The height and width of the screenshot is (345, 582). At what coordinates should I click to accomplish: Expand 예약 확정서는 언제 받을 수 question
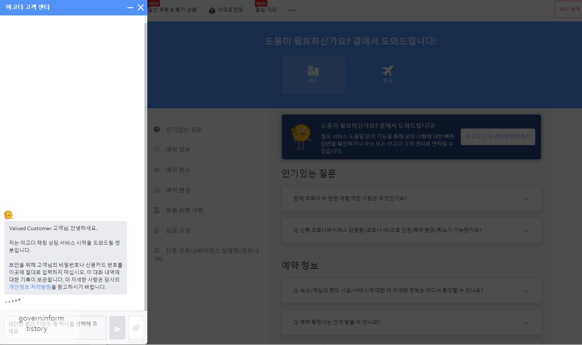[x=411, y=322]
